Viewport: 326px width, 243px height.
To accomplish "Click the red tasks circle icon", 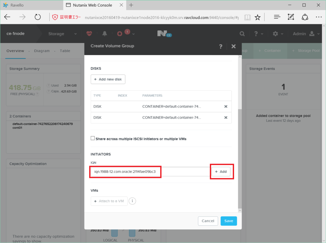I will (x=120, y=34).
